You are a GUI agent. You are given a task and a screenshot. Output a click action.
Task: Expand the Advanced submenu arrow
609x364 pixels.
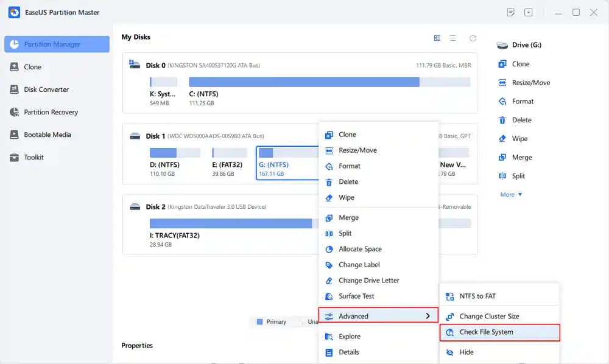tap(428, 316)
